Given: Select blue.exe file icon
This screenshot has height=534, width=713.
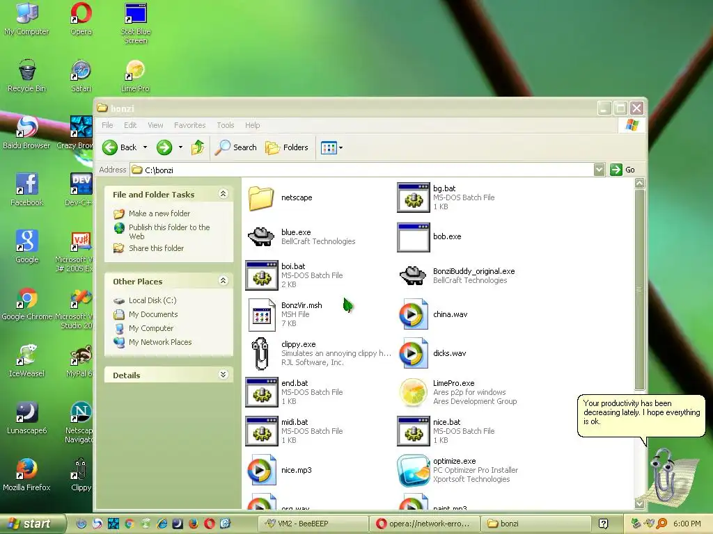Looking at the screenshot, I should [261, 236].
